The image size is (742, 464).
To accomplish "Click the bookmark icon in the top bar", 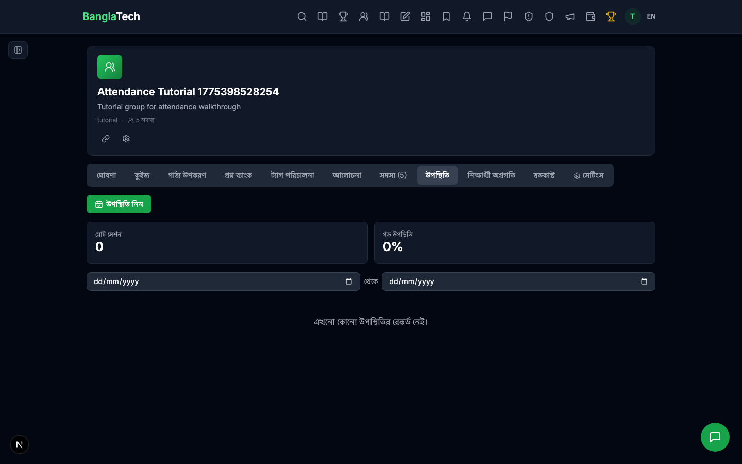I will click(446, 16).
